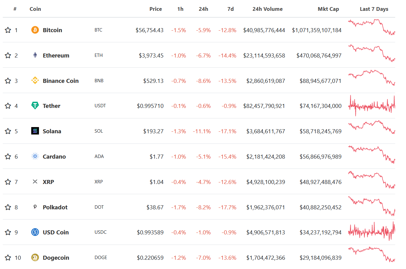Click Solana 24h change -11.1%
The width and height of the screenshot is (406, 269).
pos(202,131)
